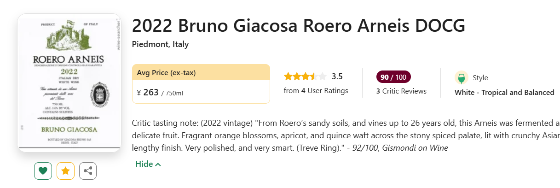View the 4 User Ratings link
This screenshot has height=188, width=560.
coord(316,91)
